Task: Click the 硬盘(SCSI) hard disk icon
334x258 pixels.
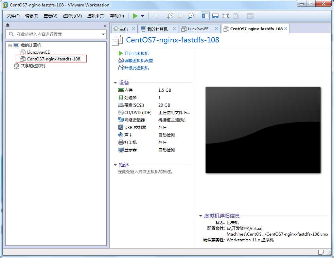Action: point(121,105)
